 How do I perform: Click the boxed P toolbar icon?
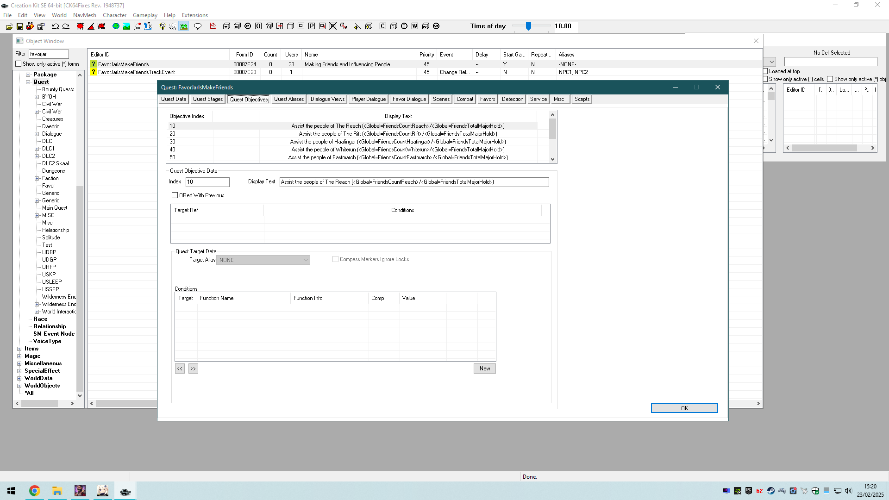pos(312,26)
